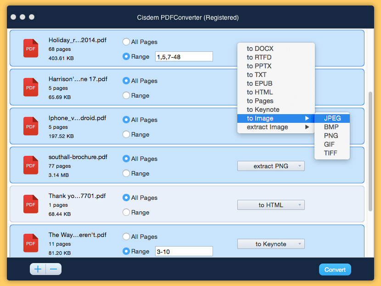Choose to DOCX from format menu

click(260, 49)
